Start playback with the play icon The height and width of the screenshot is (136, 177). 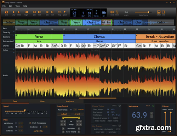[x=14, y=12]
